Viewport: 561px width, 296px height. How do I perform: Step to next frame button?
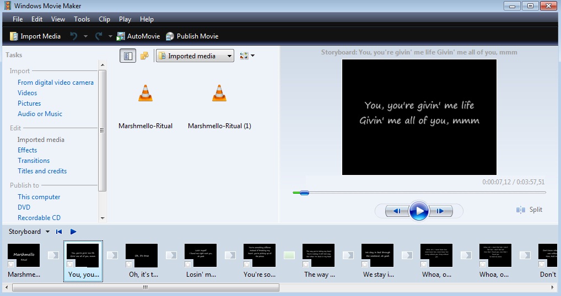coord(440,211)
